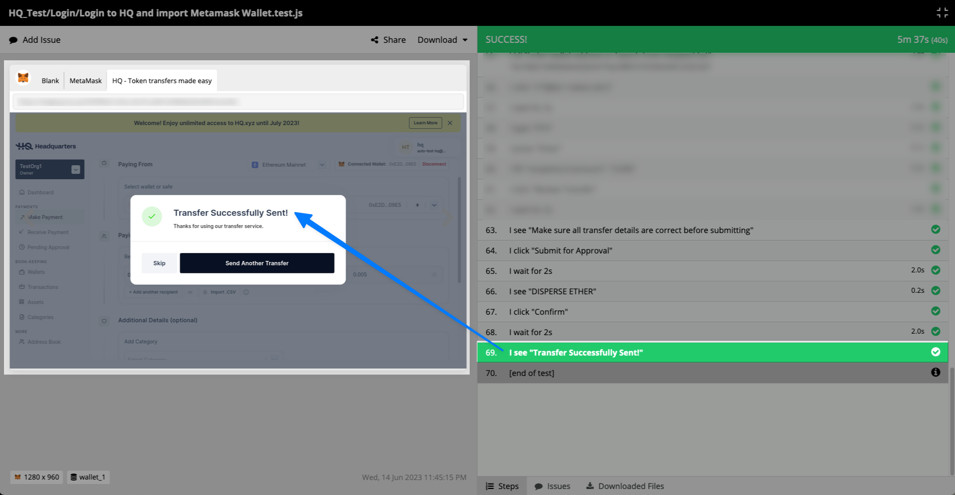
Task: Select step 70 '[end of test]'
Action: point(712,373)
